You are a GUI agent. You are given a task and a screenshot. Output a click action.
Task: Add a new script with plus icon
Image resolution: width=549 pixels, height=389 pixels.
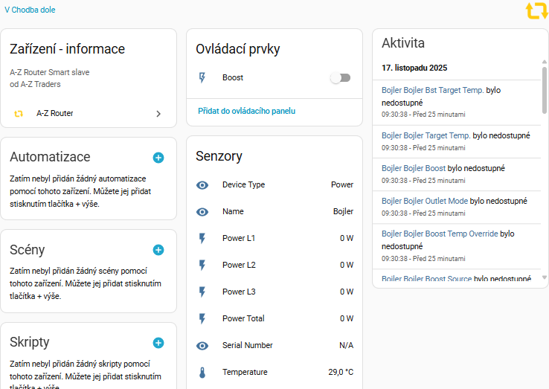(158, 343)
